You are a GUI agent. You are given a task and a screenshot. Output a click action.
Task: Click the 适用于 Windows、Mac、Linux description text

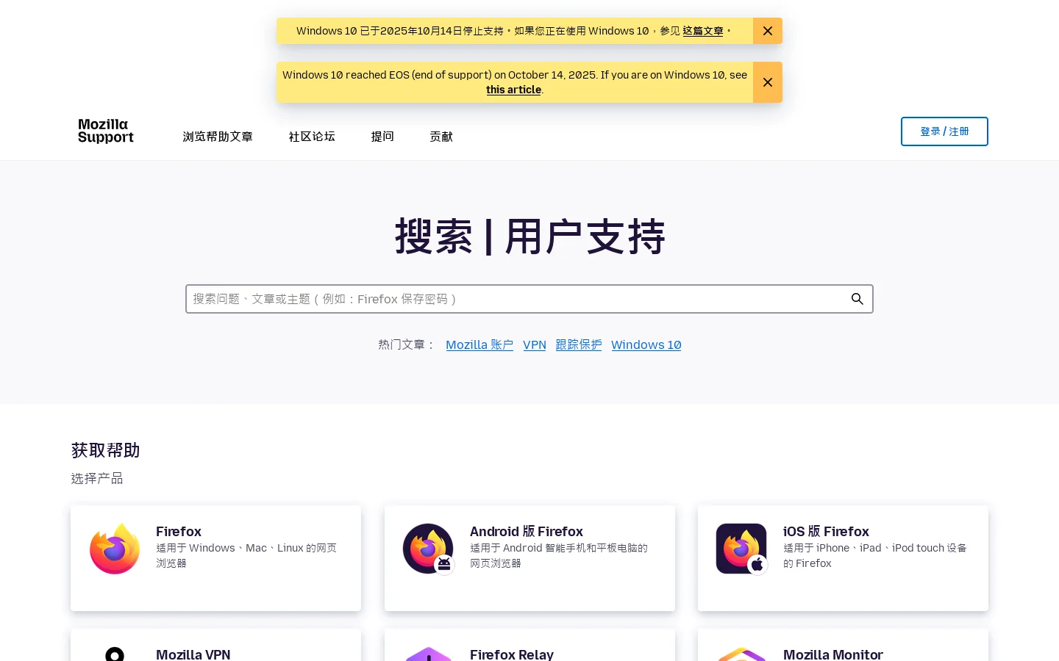pyautogui.click(x=246, y=555)
